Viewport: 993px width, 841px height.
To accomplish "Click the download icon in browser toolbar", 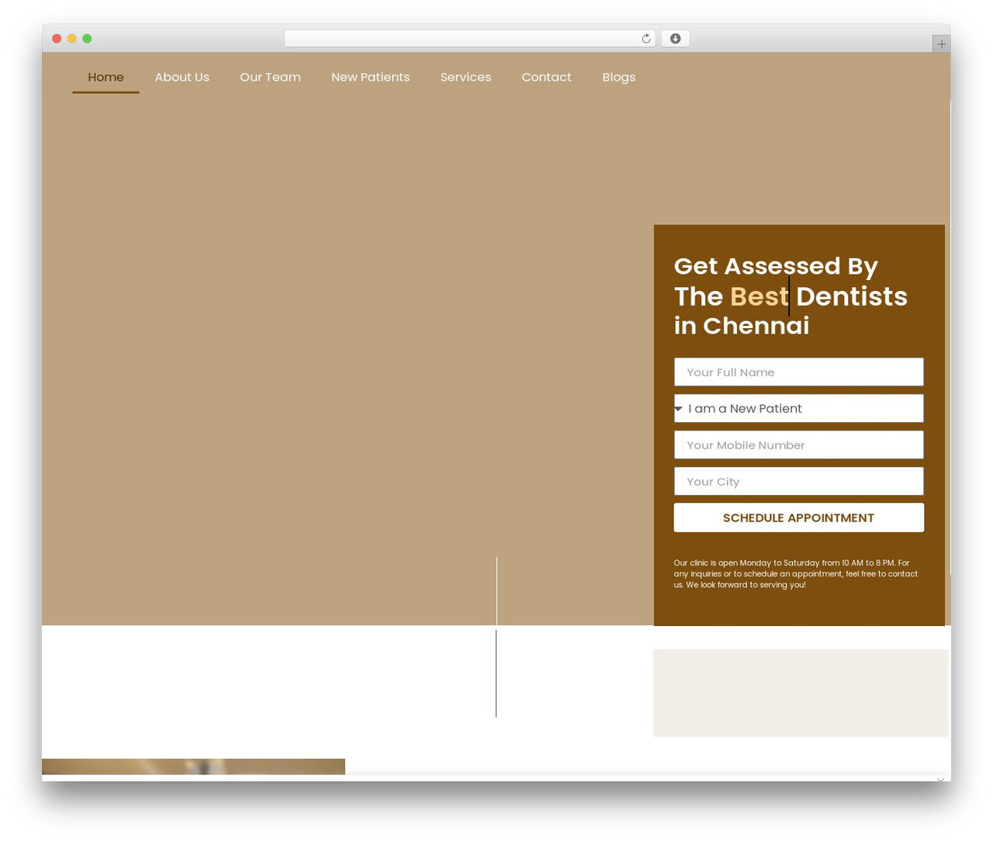I will click(675, 39).
